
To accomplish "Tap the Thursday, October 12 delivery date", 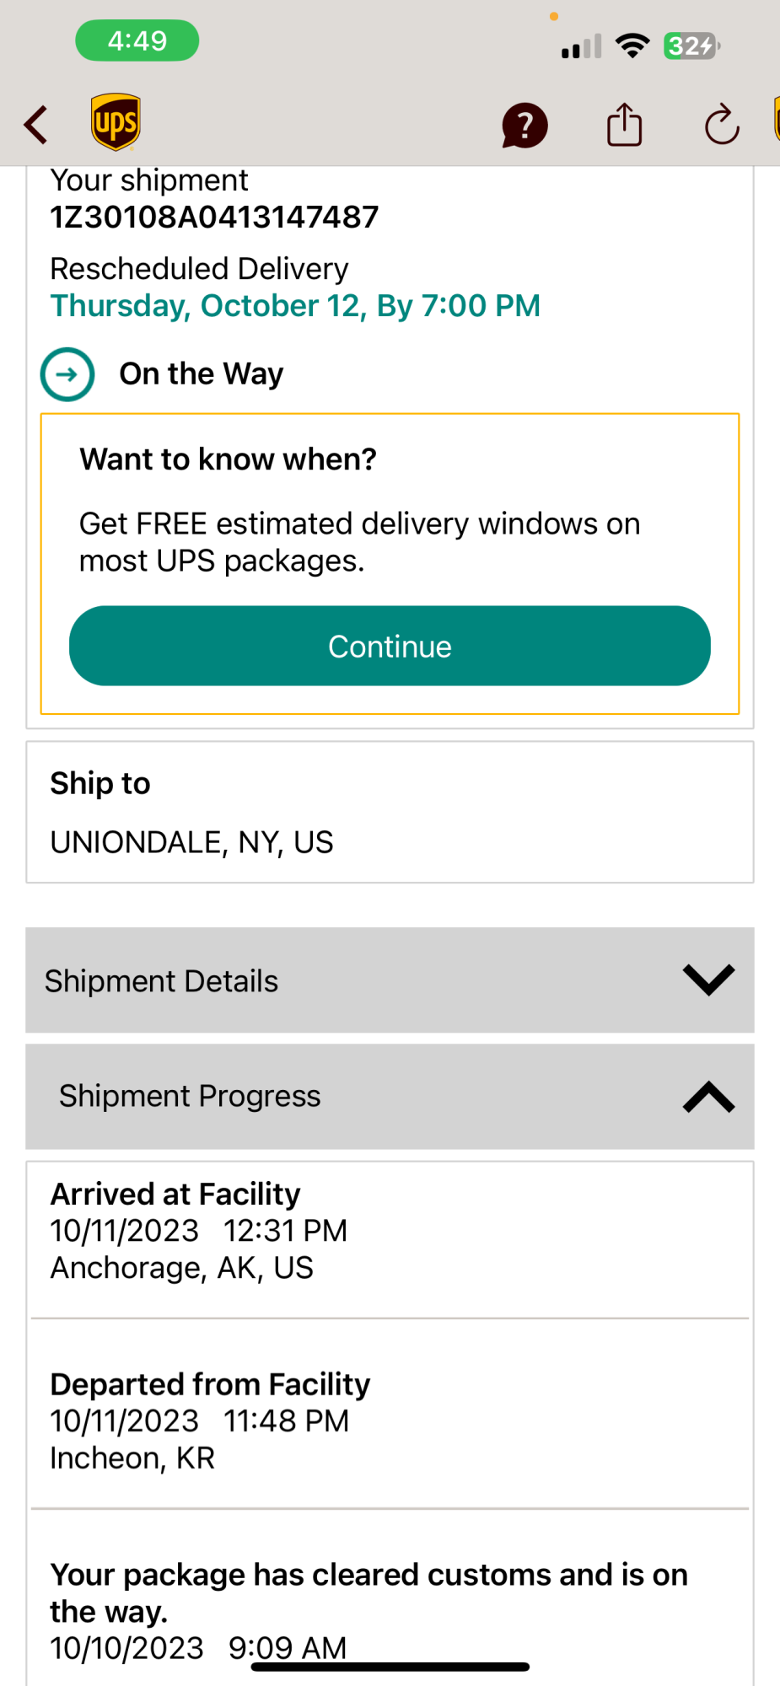I will [295, 306].
